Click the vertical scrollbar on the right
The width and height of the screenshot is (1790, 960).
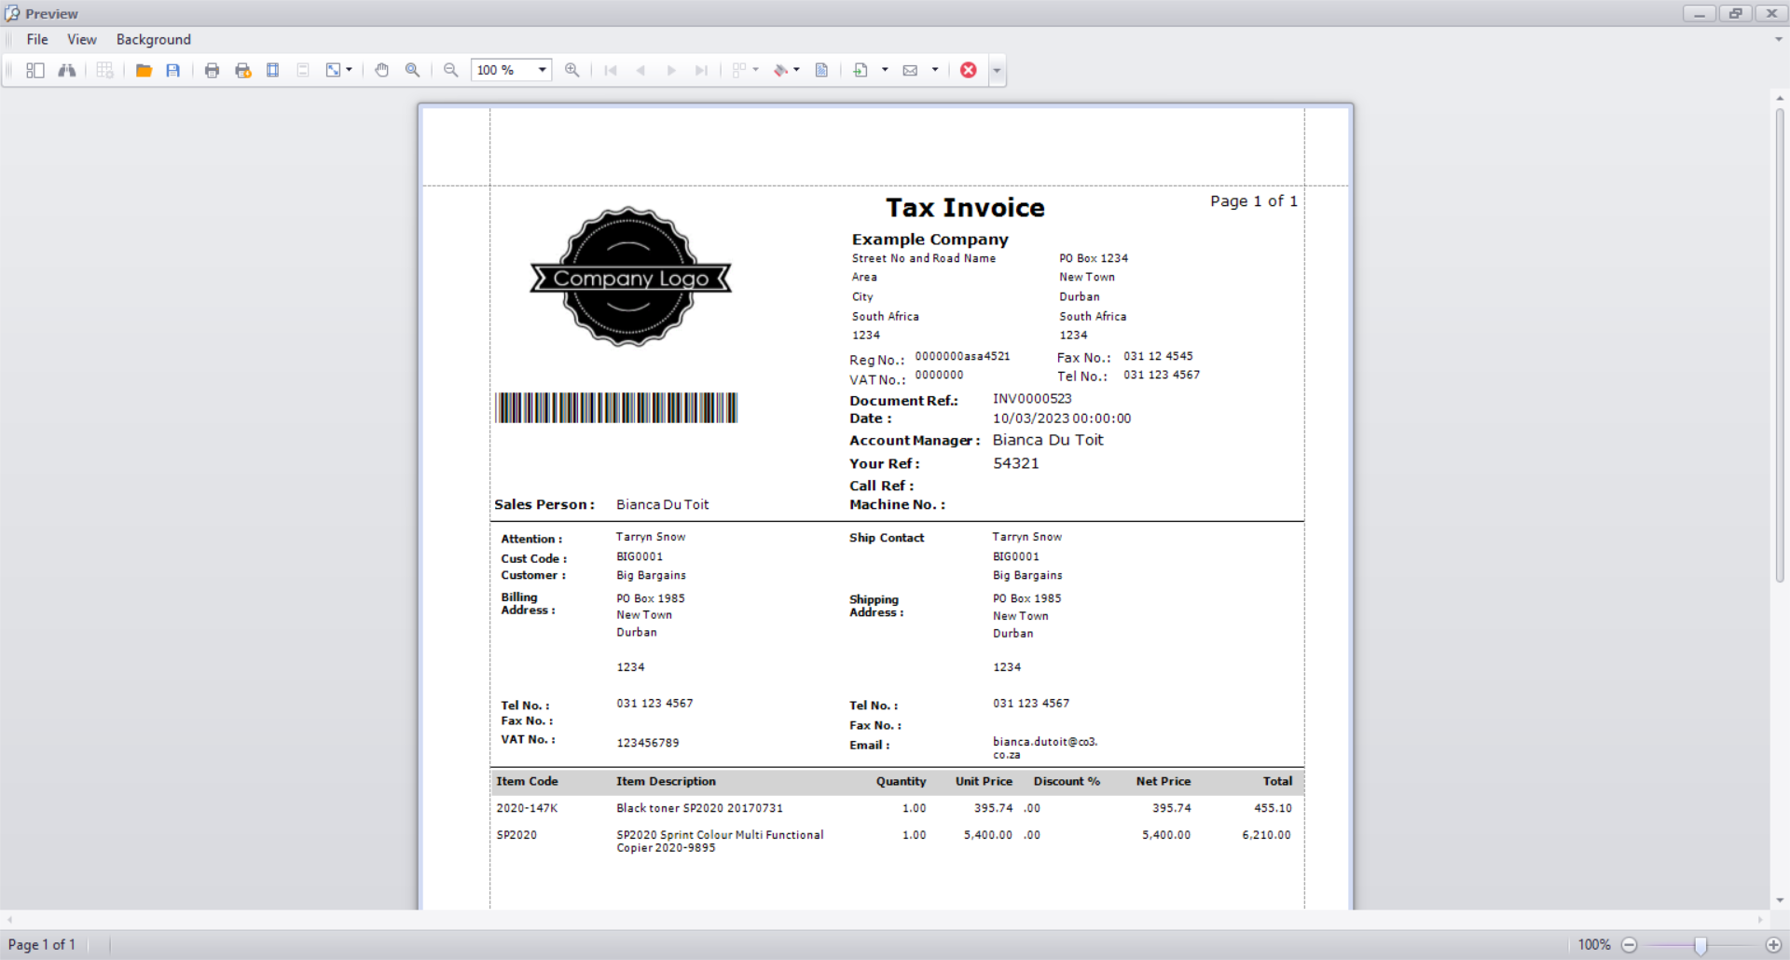click(1779, 345)
